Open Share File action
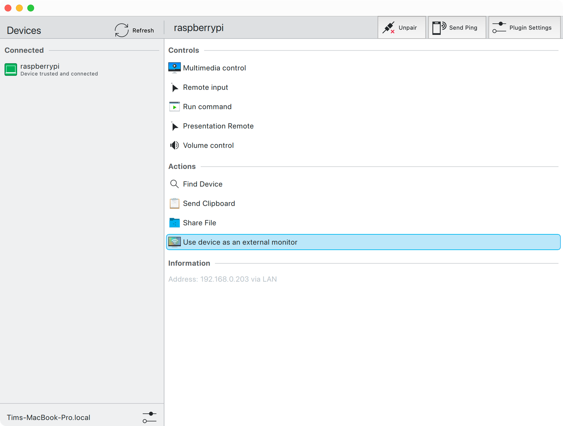 tap(199, 222)
